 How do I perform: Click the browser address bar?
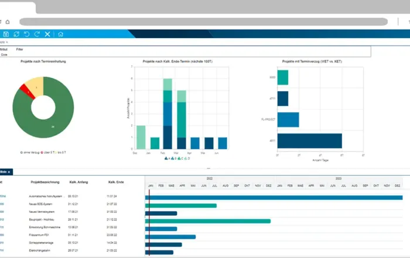tap(203, 22)
